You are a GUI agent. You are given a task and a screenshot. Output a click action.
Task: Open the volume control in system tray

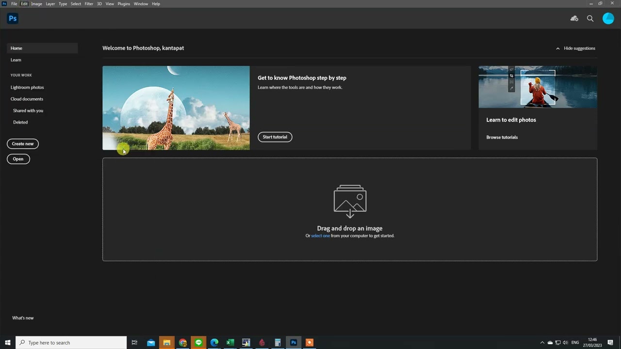[x=565, y=343]
